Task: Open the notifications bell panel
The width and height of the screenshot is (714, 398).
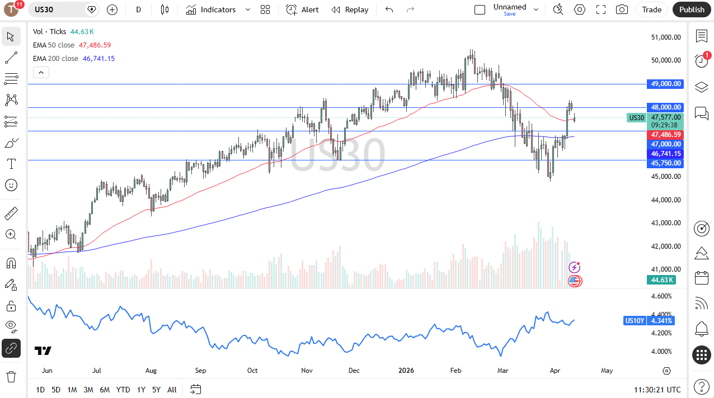Action: click(x=702, y=329)
